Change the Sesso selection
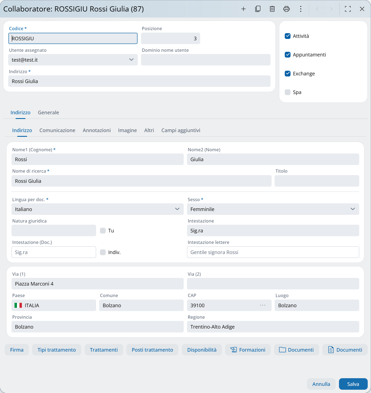 click(352, 209)
